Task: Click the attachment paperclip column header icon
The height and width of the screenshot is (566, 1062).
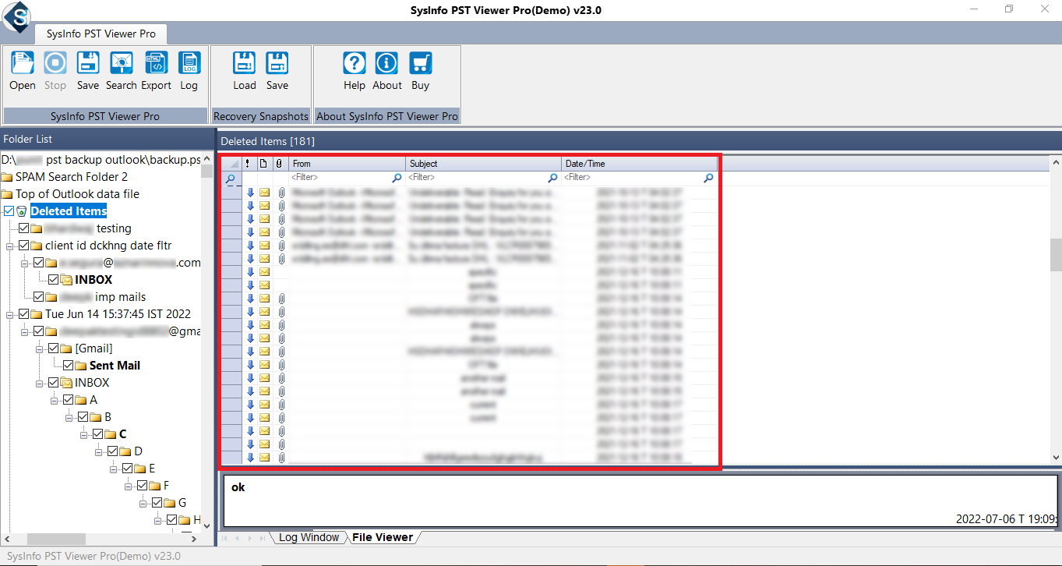Action: [279, 164]
